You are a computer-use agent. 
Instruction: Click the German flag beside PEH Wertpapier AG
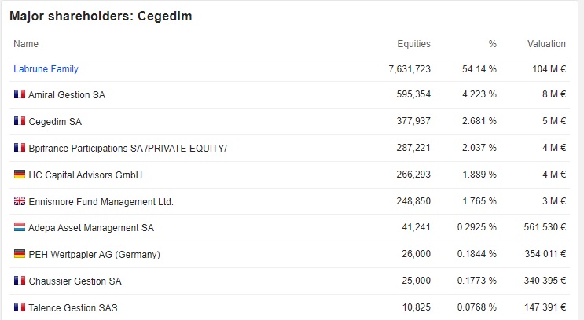[20, 254]
